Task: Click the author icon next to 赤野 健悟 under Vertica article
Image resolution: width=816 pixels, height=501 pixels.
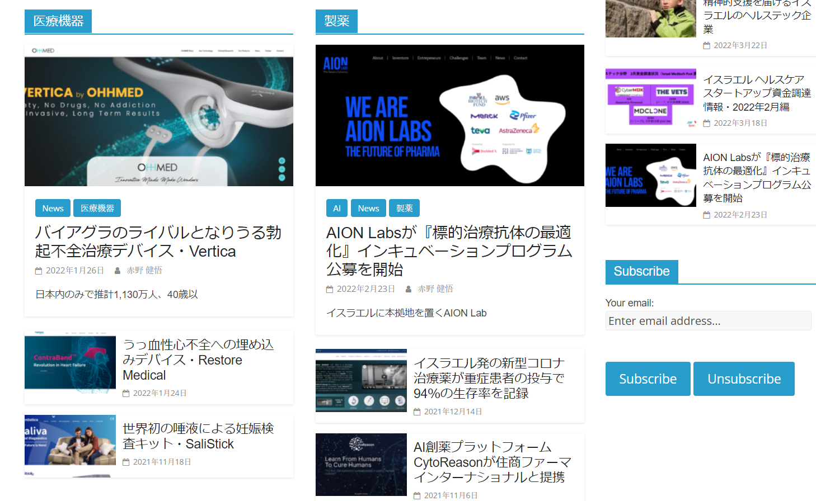Action: pos(118,271)
